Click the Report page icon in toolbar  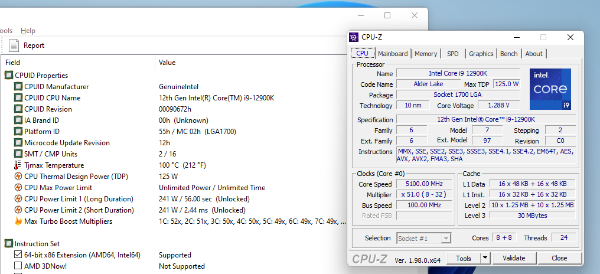tap(14, 45)
